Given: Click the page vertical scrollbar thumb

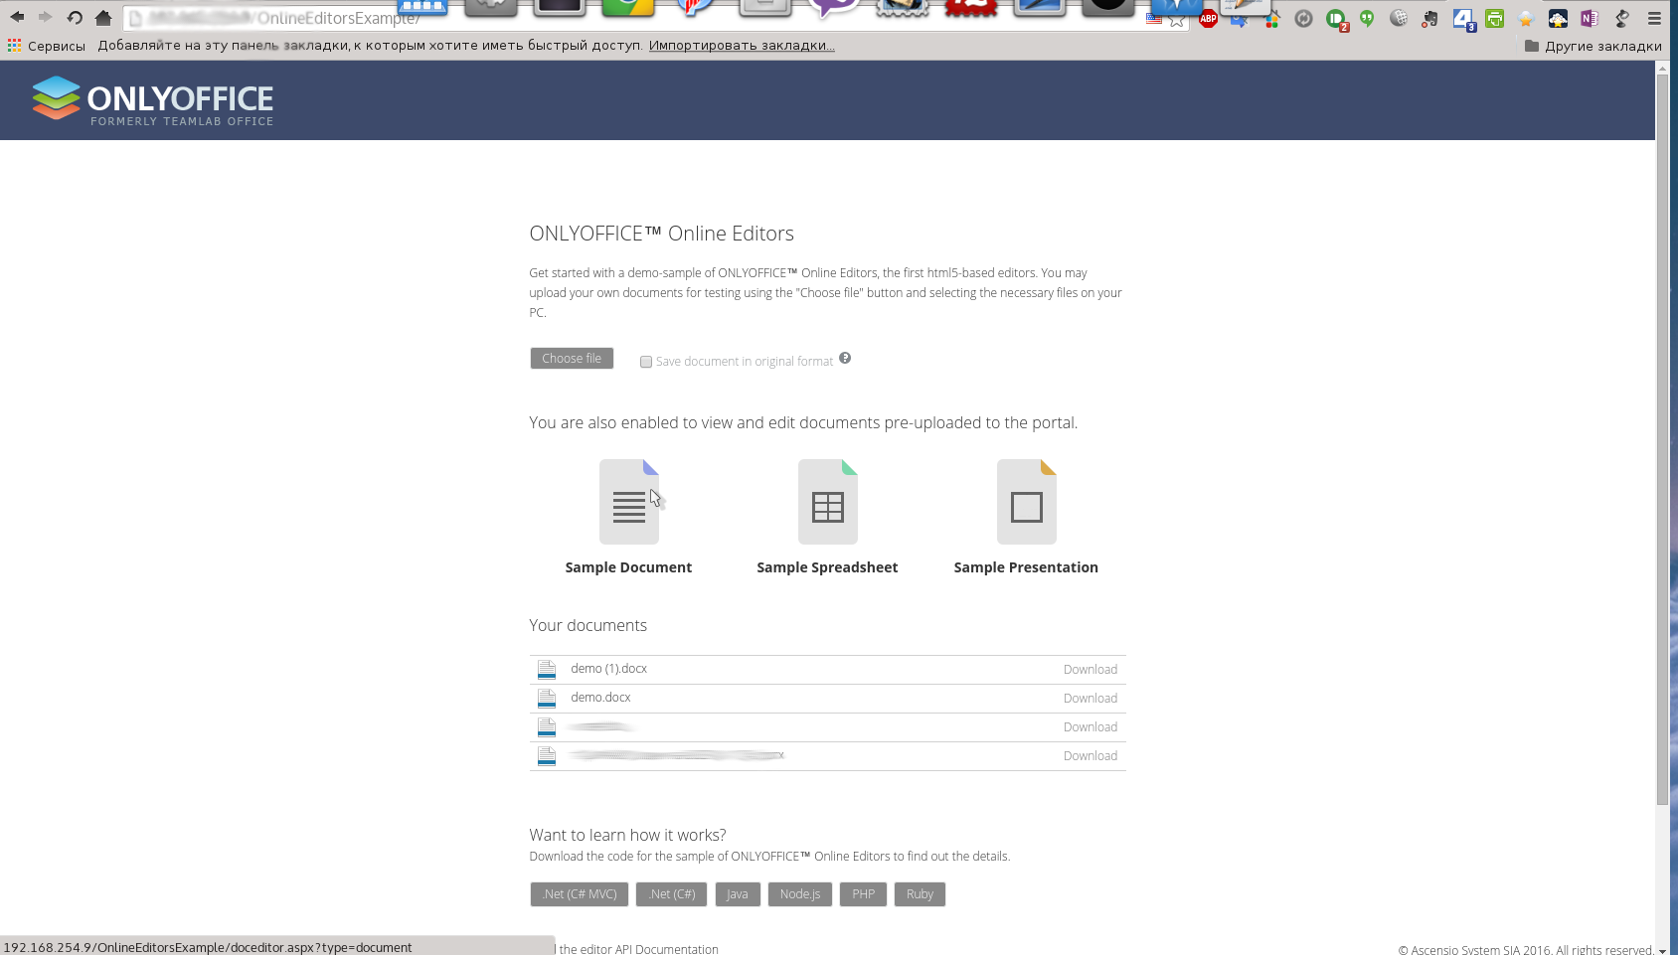Looking at the screenshot, I should [x=1662, y=439].
